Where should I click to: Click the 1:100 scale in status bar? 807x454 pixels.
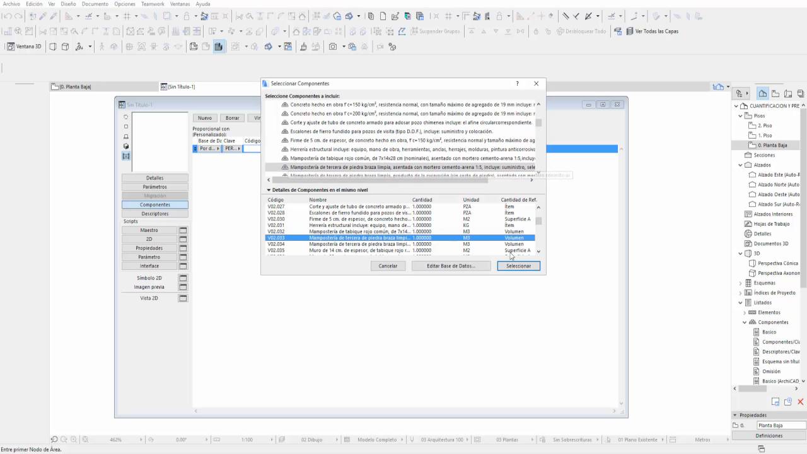[x=247, y=439]
